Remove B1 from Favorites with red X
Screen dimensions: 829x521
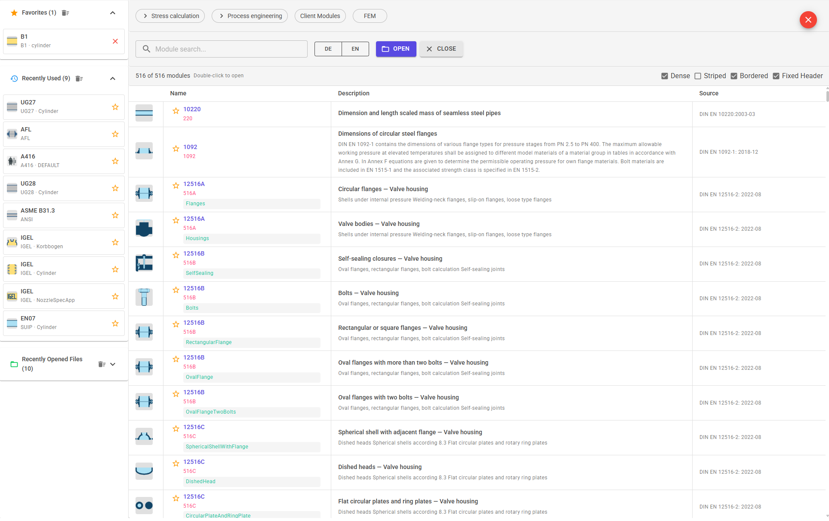[115, 41]
